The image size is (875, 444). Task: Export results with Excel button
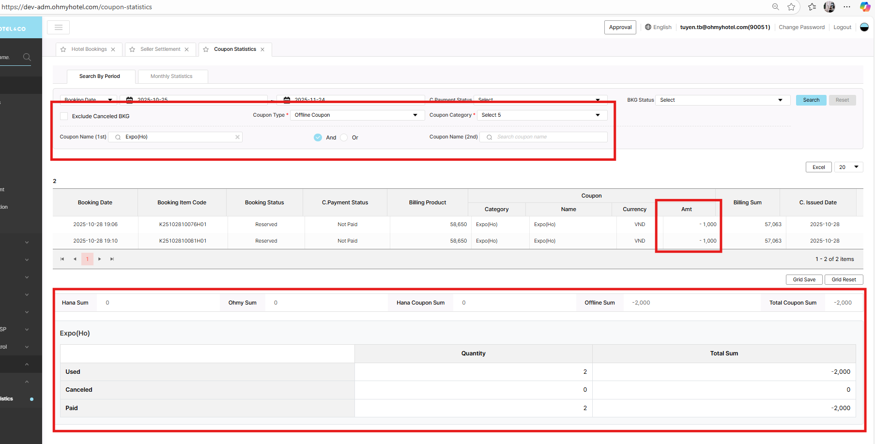818,167
